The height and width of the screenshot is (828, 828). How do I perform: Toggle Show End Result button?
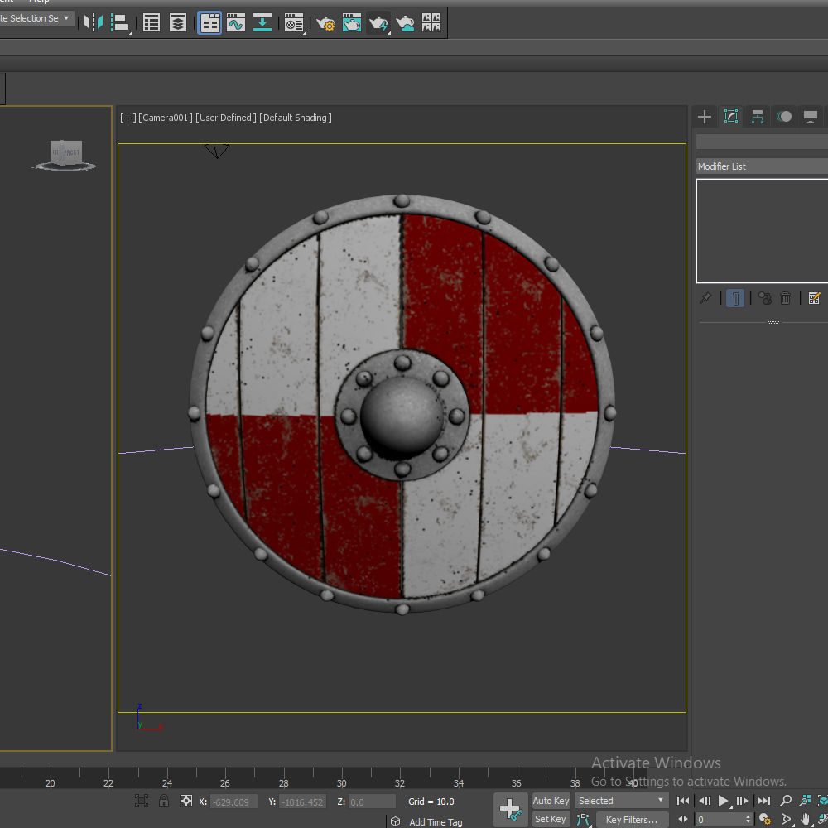coord(735,298)
